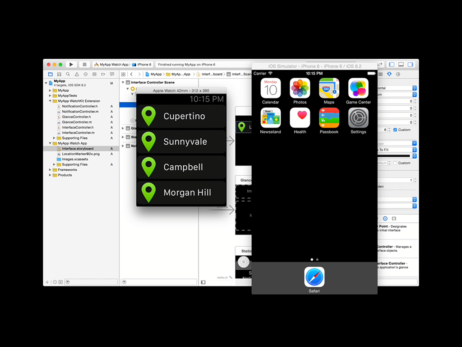Tap the Cupertino row in watch simulator

(x=181, y=116)
